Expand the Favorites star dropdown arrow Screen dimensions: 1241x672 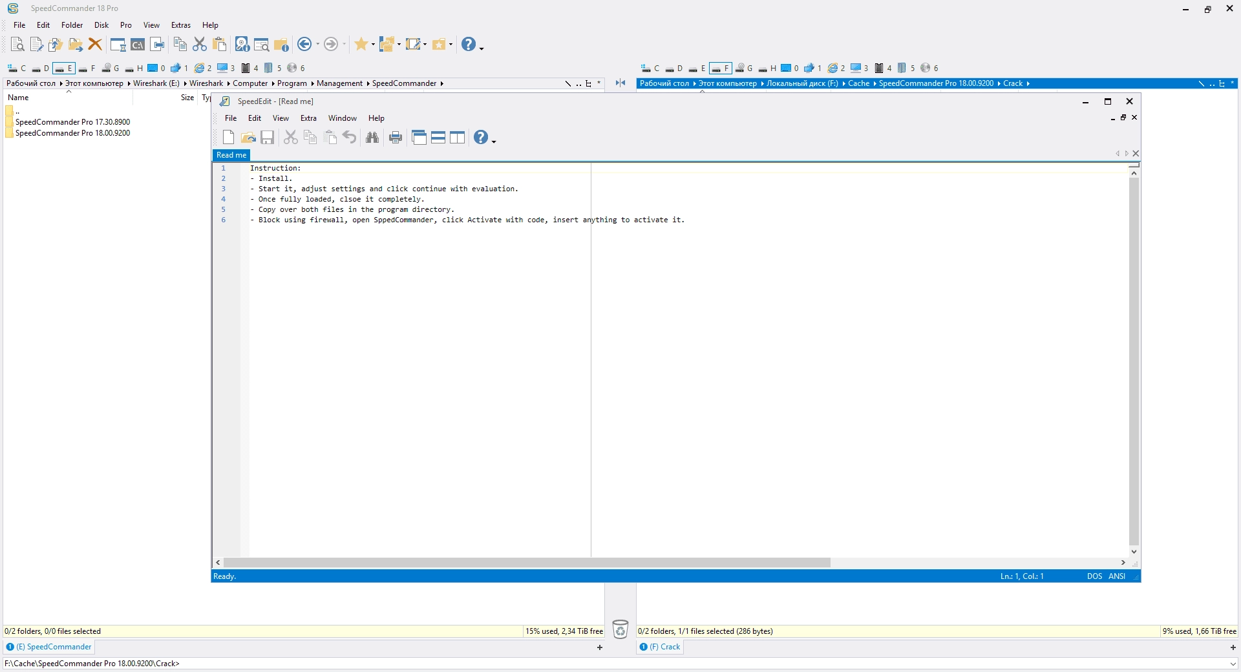point(373,45)
